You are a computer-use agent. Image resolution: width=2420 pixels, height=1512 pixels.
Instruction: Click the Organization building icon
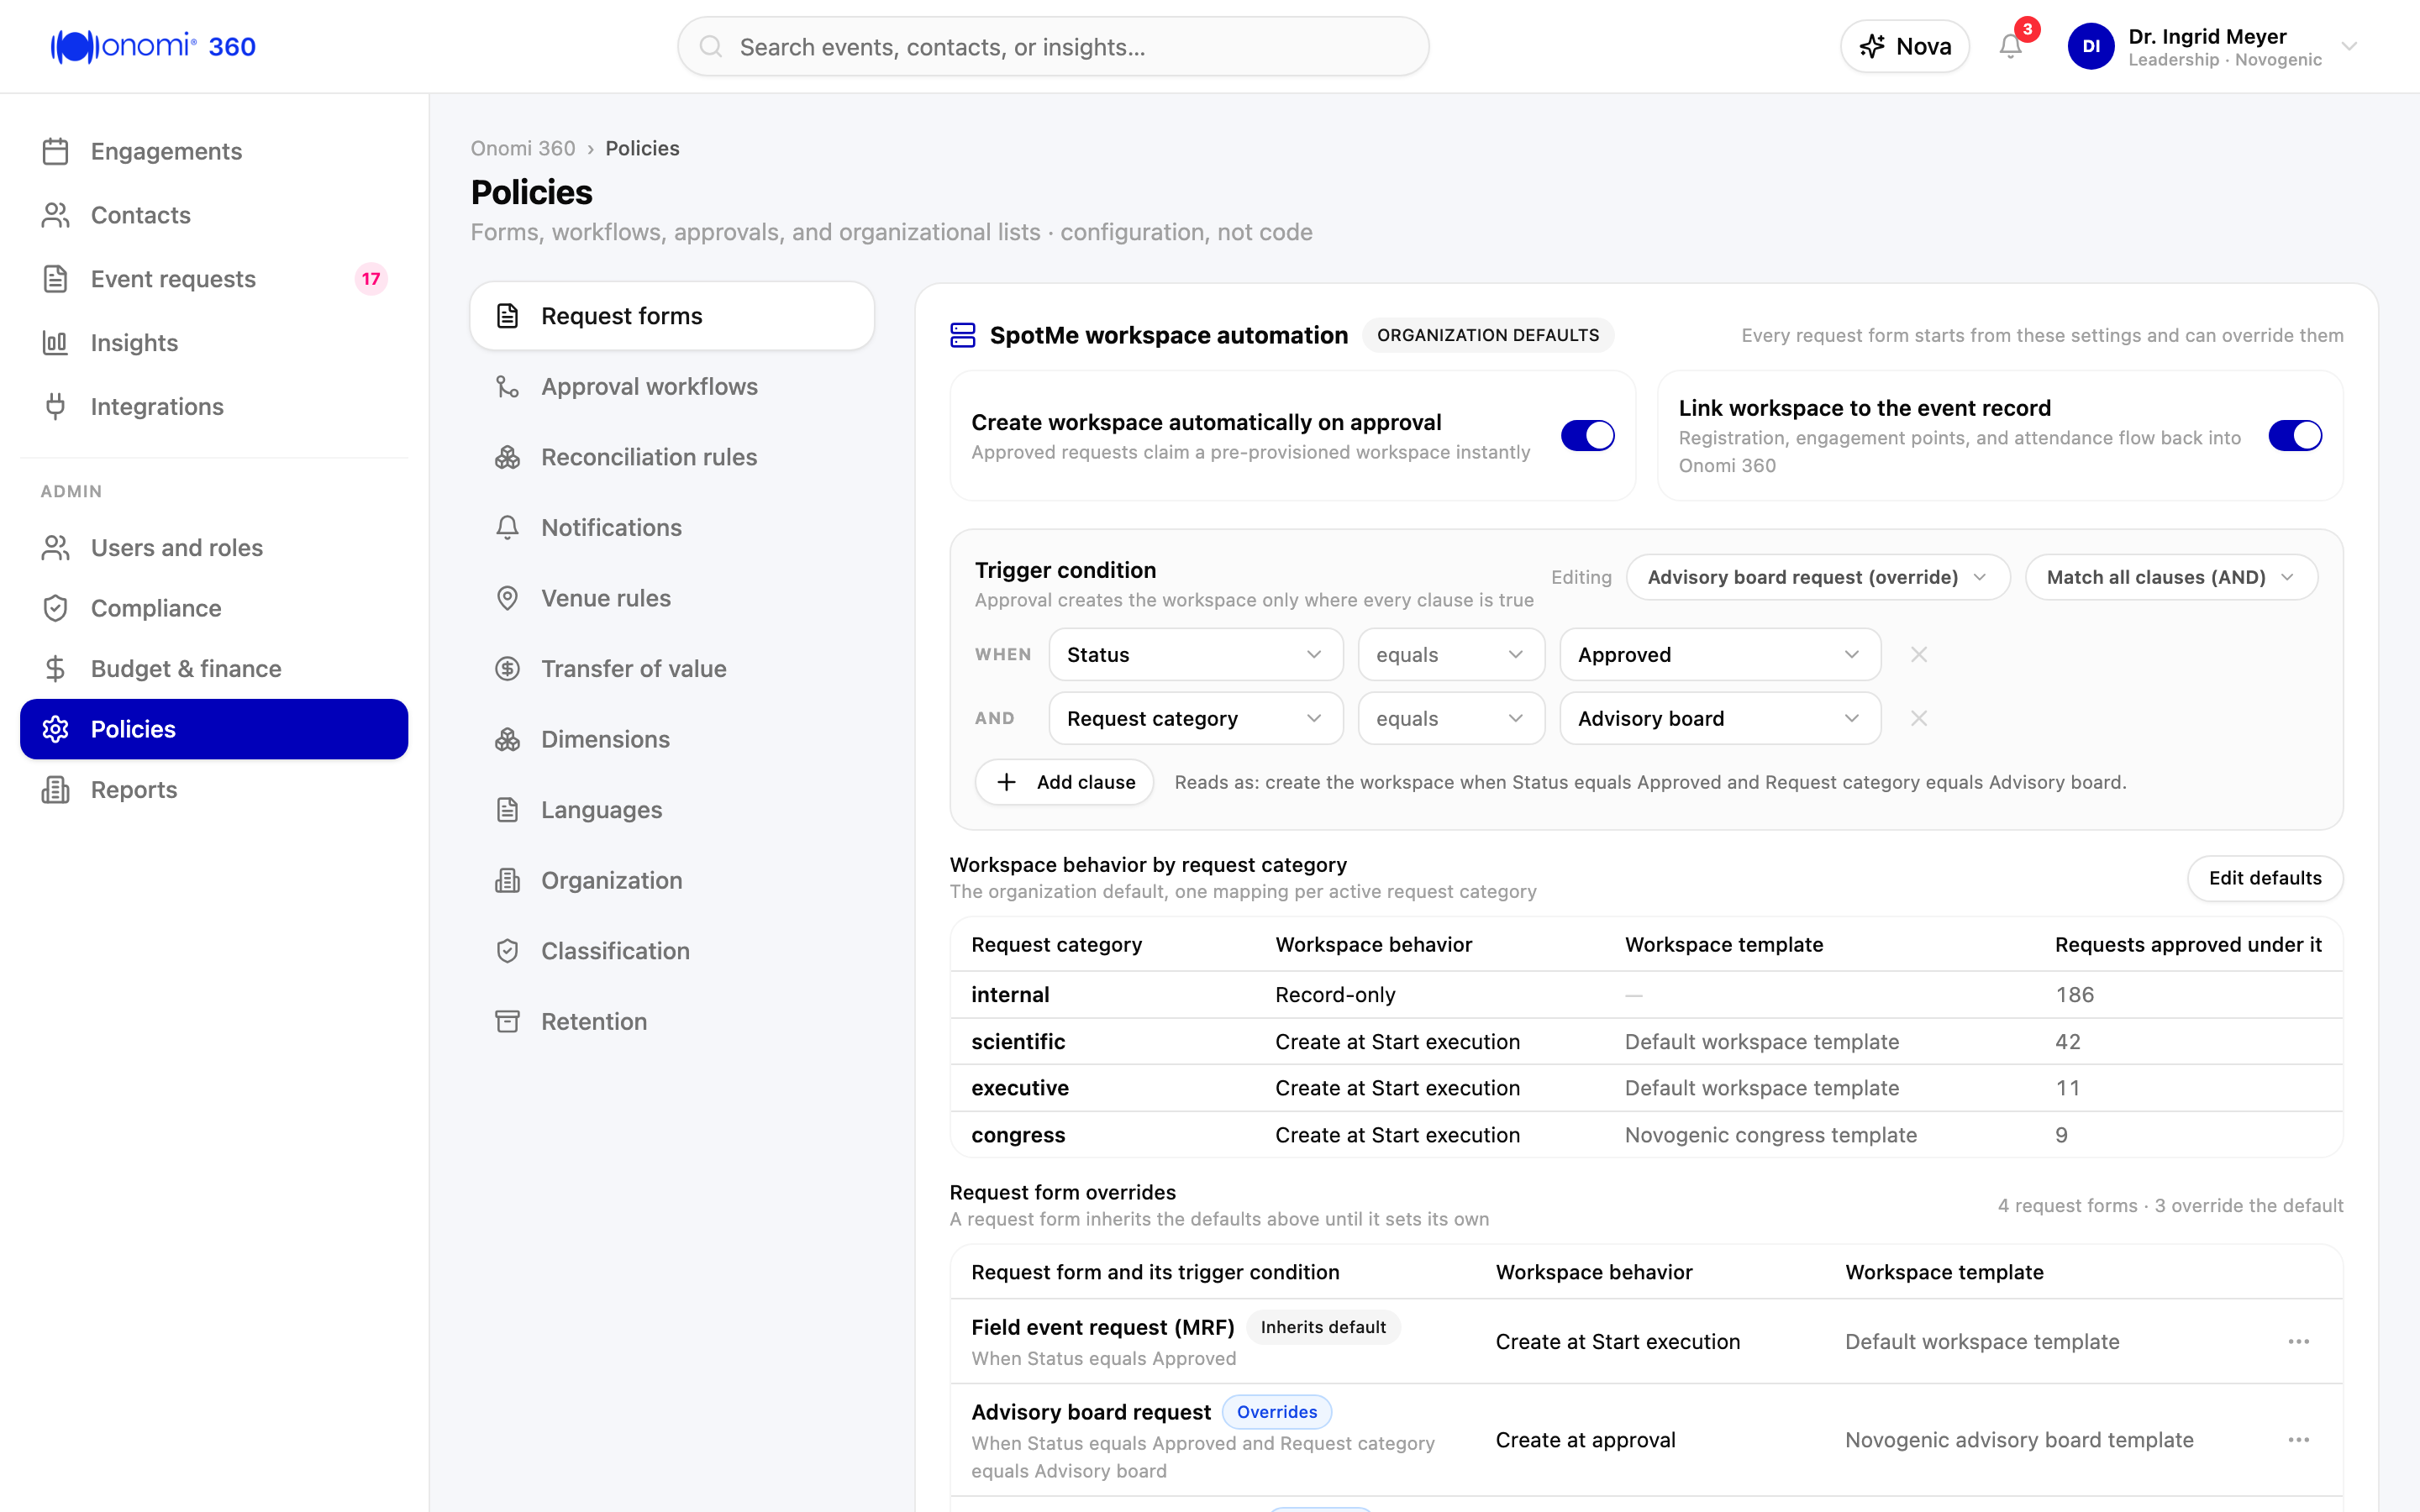point(507,880)
